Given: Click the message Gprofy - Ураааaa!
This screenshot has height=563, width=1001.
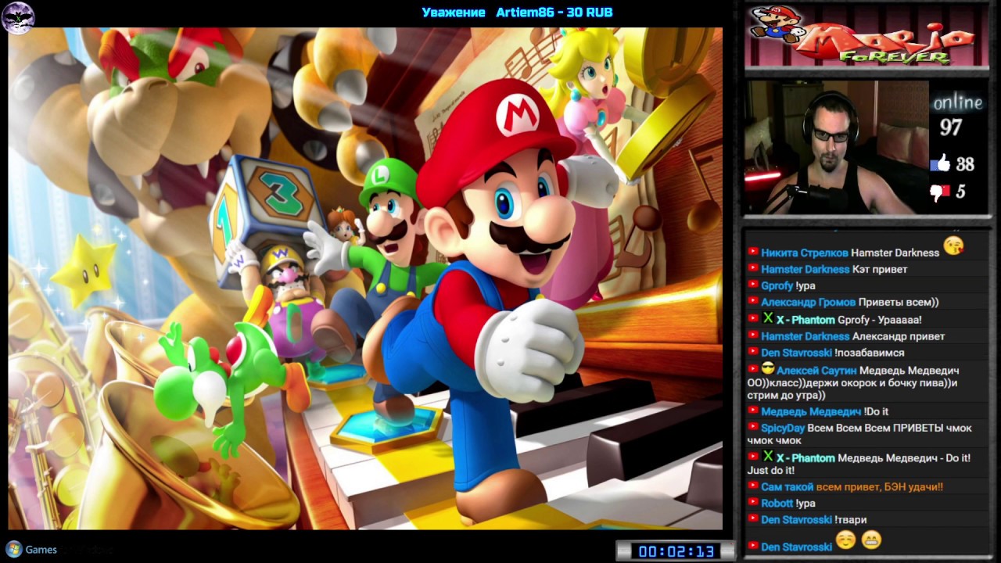Looking at the screenshot, I should [x=880, y=320].
